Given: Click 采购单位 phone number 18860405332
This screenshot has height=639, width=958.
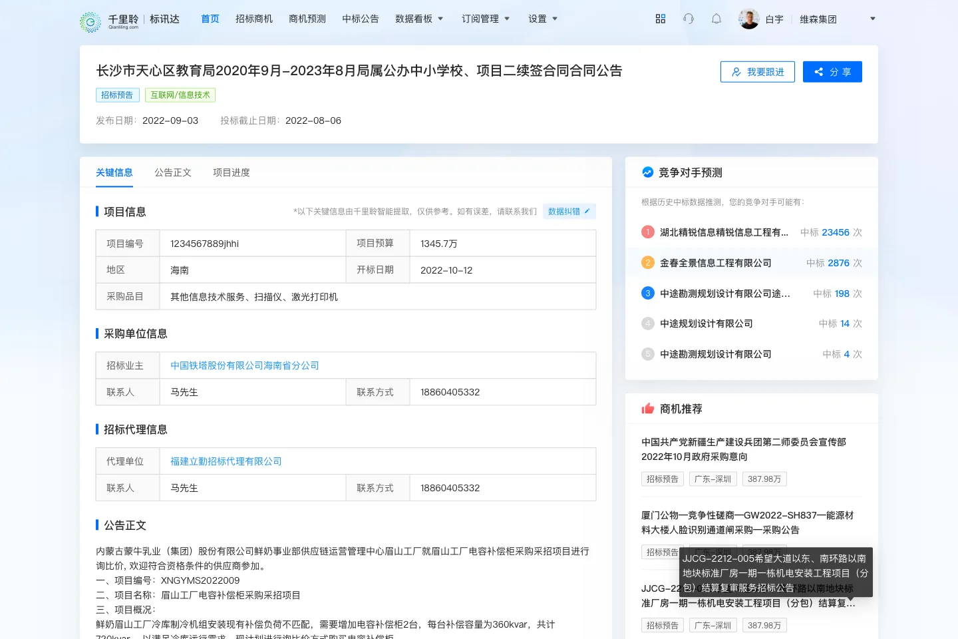Looking at the screenshot, I should (450, 392).
